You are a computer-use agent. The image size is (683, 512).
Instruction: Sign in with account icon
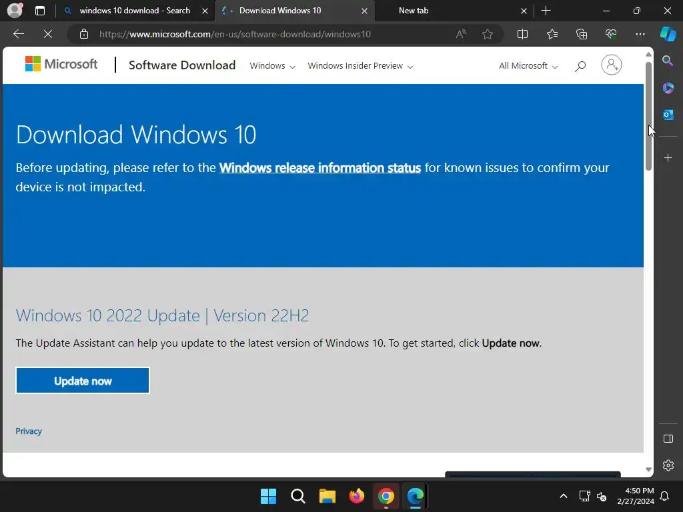click(x=611, y=65)
